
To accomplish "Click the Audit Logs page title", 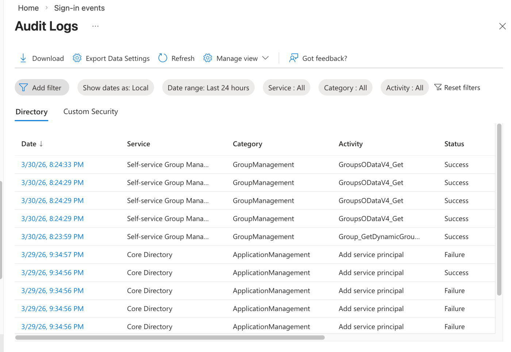I will [46, 26].
